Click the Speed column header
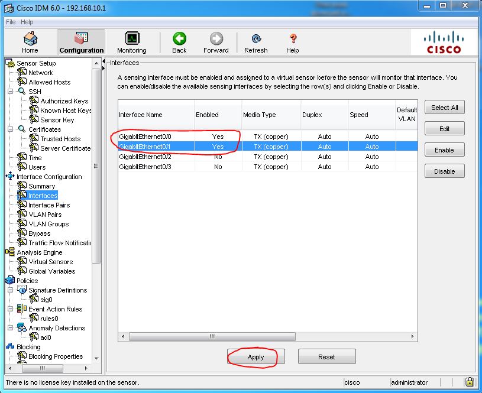 pos(371,115)
